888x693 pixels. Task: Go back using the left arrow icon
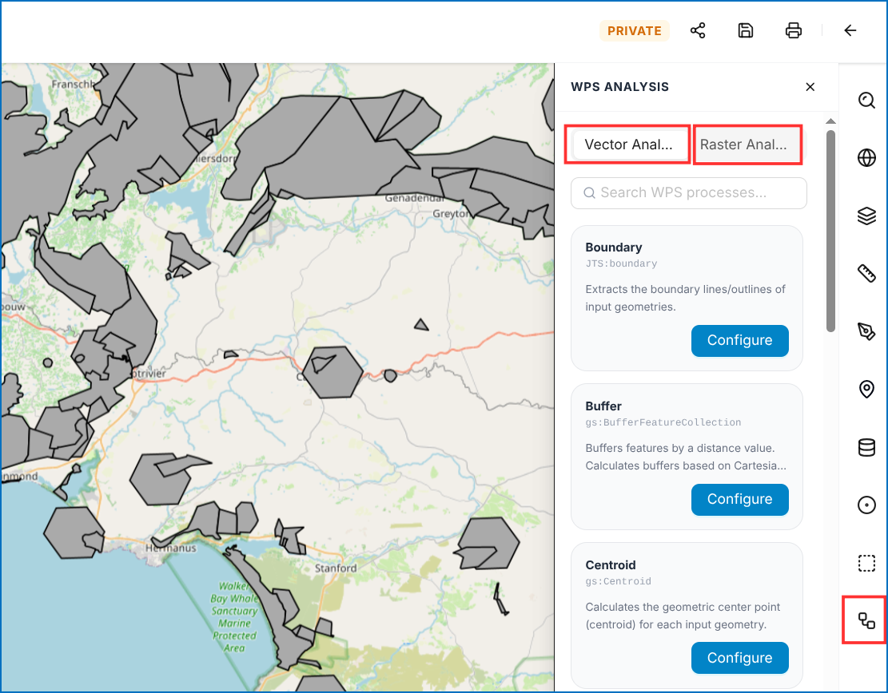850,30
